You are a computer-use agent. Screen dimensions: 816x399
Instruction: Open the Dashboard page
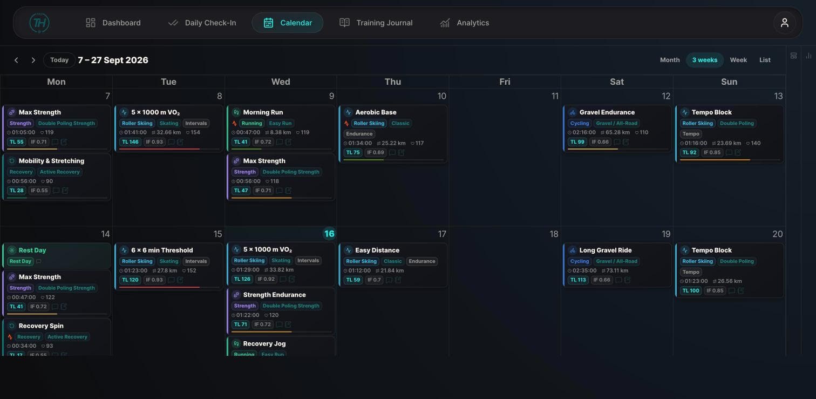(x=113, y=23)
